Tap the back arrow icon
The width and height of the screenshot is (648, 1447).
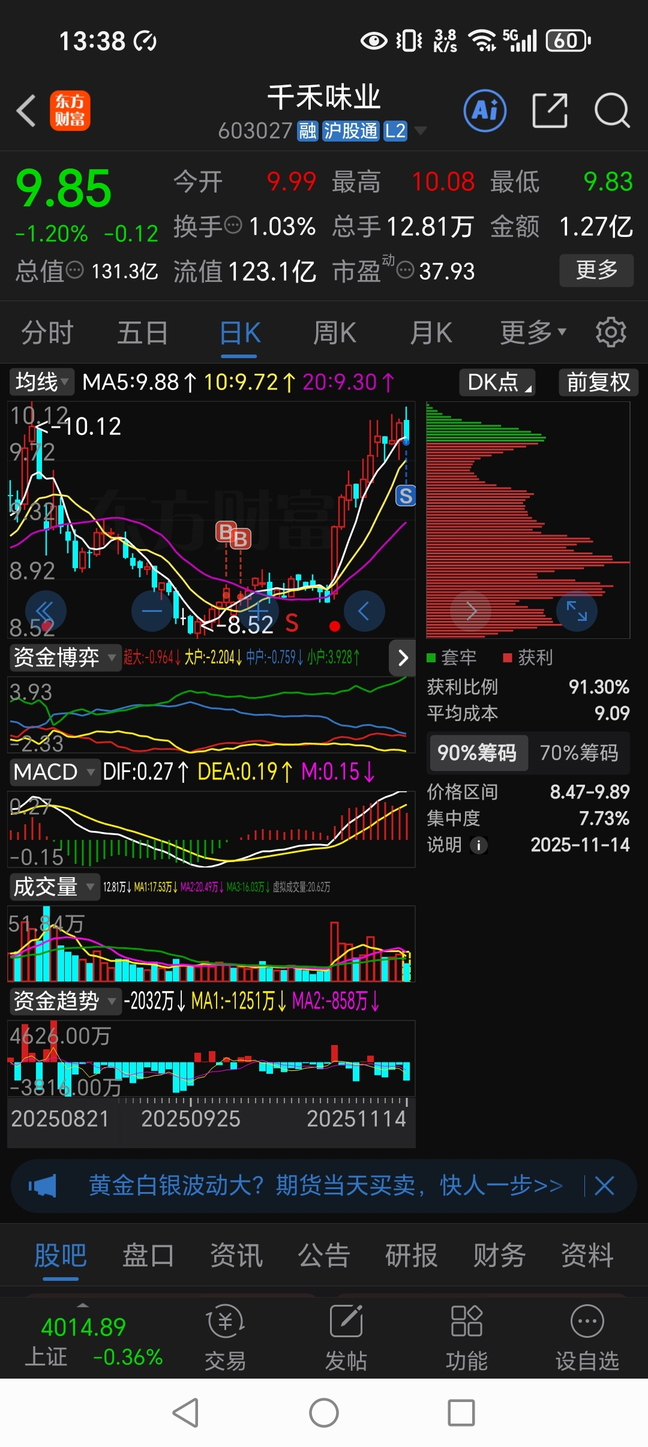(x=26, y=111)
